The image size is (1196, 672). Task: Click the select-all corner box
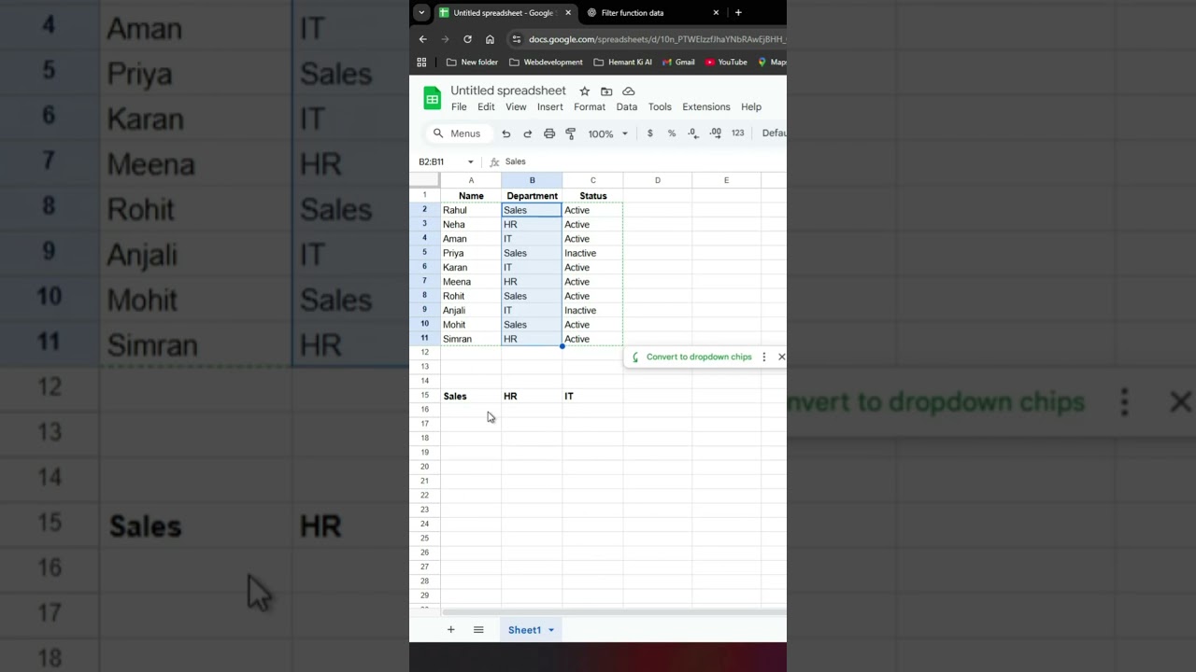pyautogui.click(x=425, y=180)
